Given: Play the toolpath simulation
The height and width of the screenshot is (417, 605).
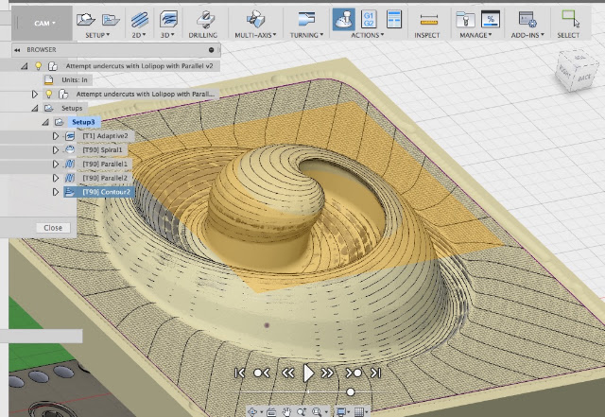Looking at the screenshot, I should tap(308, 374).
